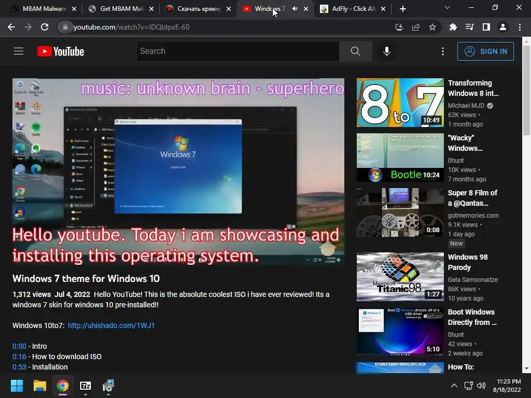Search with voice microphone button
The width and height of the screenshot is (531, 398).
pyautogui.click(x=387, y=51)
